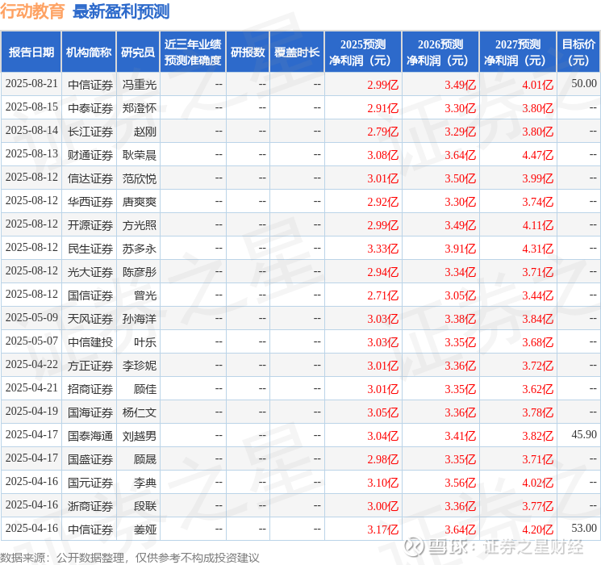
Task: Select target price 50.00
Action: point(584,83)
